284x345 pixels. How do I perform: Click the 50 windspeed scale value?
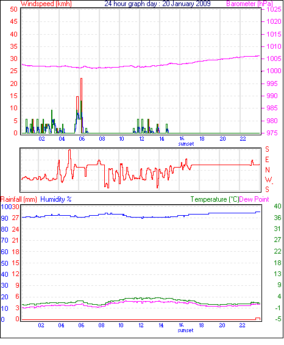pyautogui.click(x=13, y=9)
